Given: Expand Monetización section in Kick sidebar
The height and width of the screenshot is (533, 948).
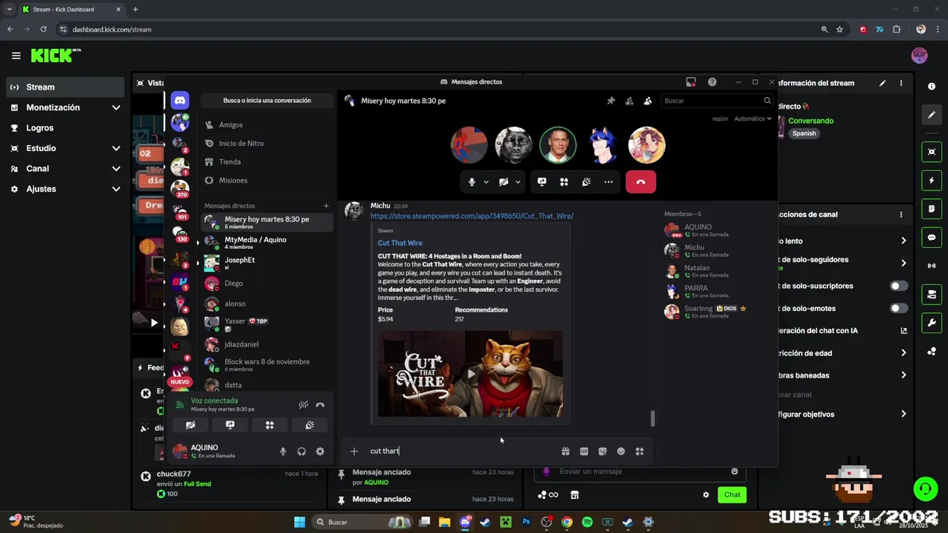Looking at the screenshot, I should 65,107.
